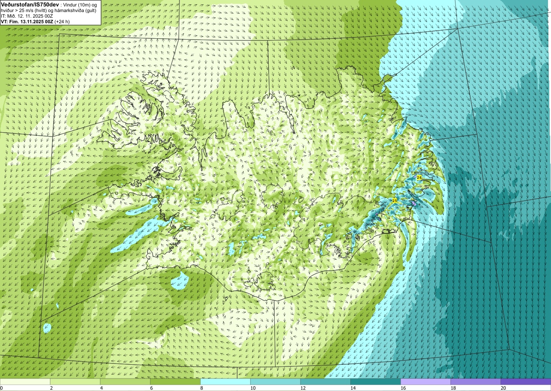Click the dark teal 14–16 legend swatch
The image size is (551, 391).
point(375,382)
